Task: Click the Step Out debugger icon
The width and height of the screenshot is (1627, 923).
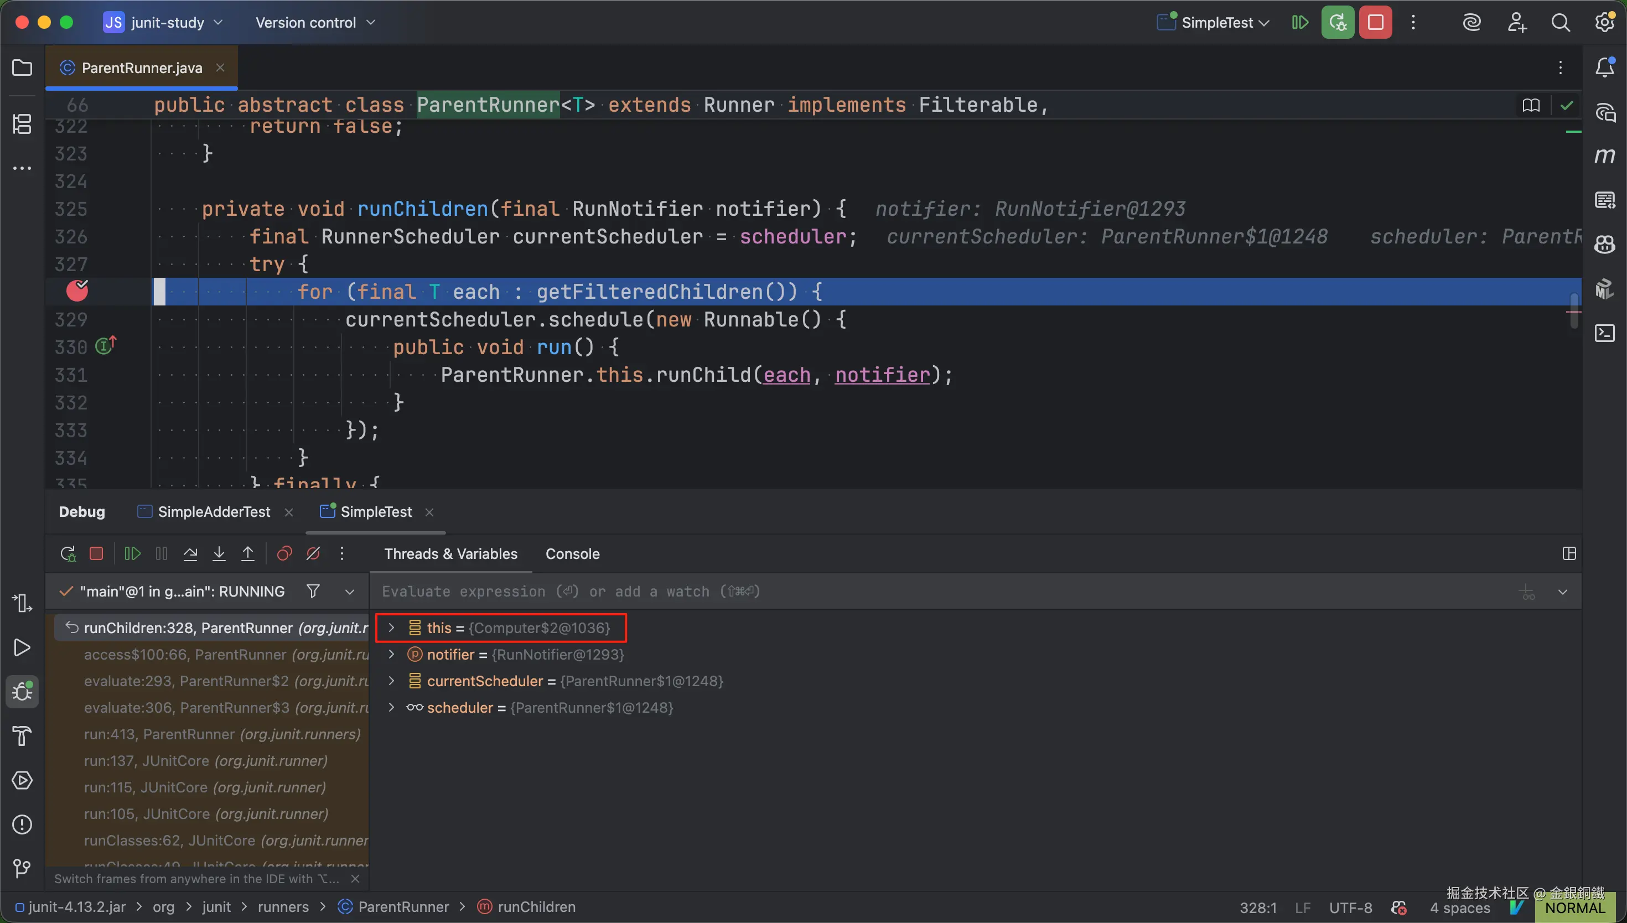Action: (248, 553)
